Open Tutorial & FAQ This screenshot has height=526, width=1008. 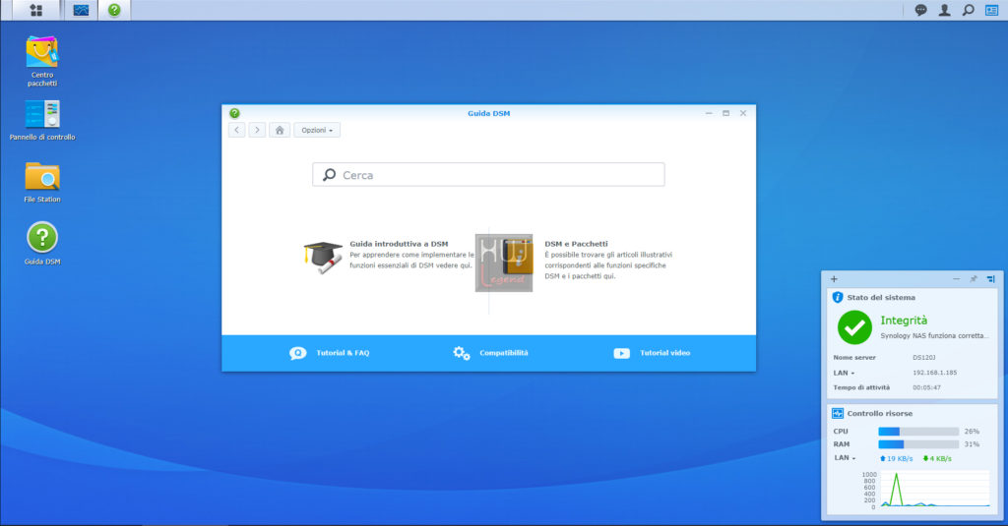[343, 353]
